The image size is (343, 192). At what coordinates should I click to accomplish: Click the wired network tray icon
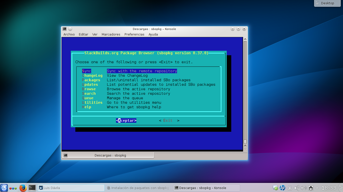[311, 188]
